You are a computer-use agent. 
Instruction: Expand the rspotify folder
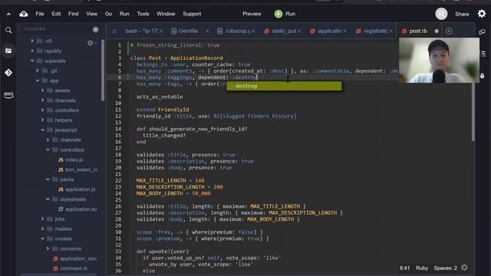32,51
